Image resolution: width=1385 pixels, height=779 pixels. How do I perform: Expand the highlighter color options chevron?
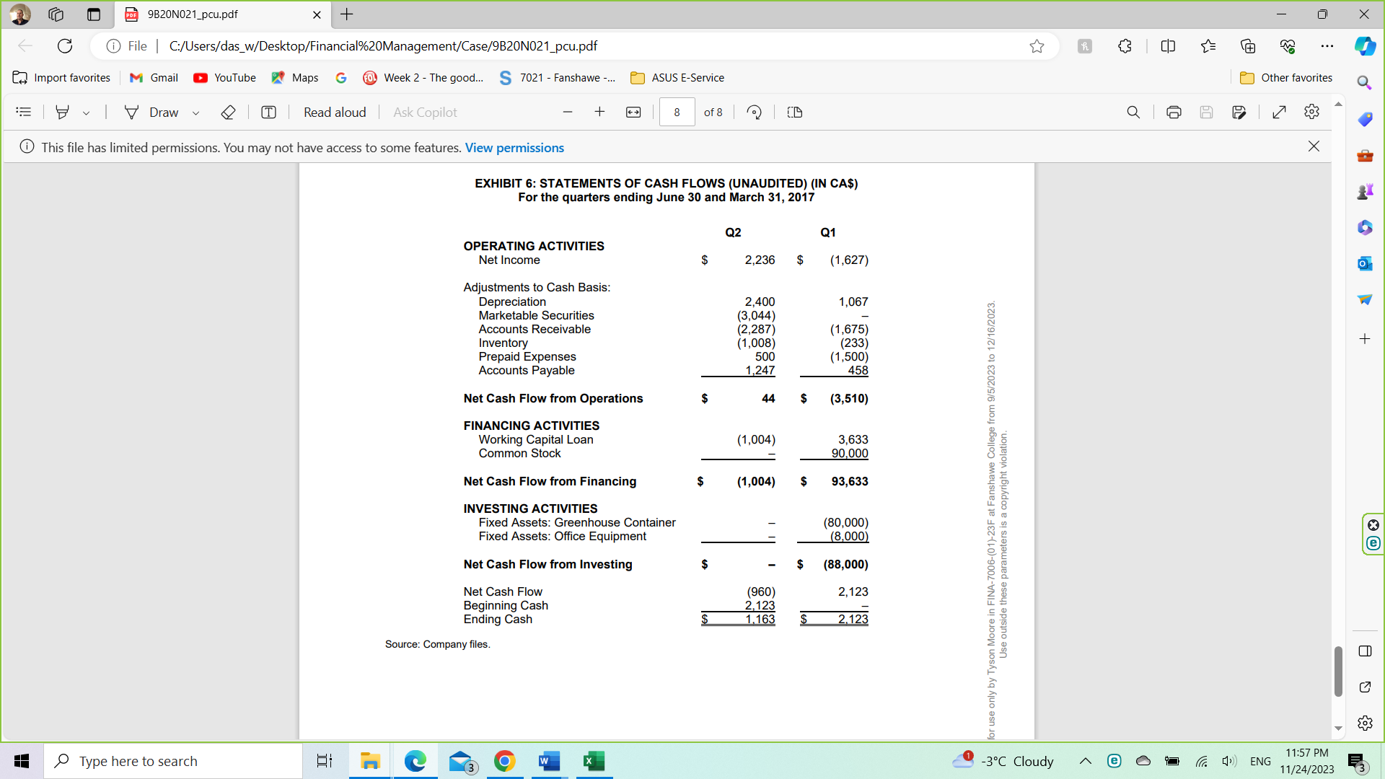point(87,112)
